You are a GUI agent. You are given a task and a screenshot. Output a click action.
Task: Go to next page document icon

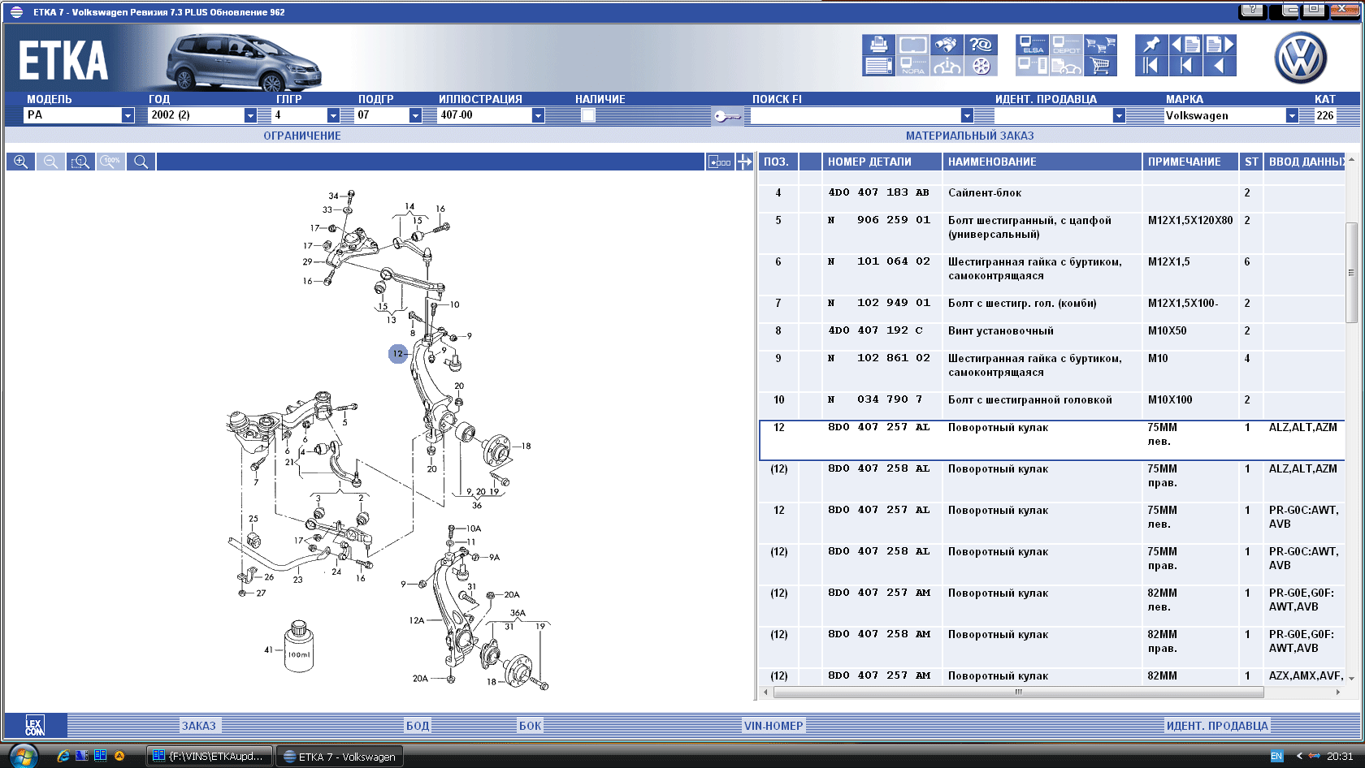click(x=1220, y=45)
